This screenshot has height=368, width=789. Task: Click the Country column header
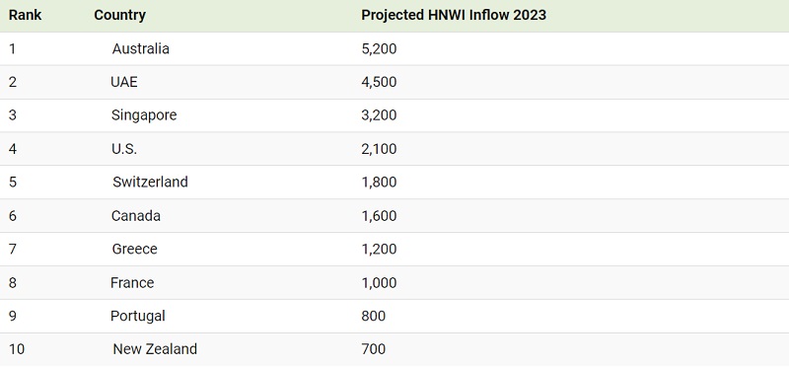pos(119,15)
